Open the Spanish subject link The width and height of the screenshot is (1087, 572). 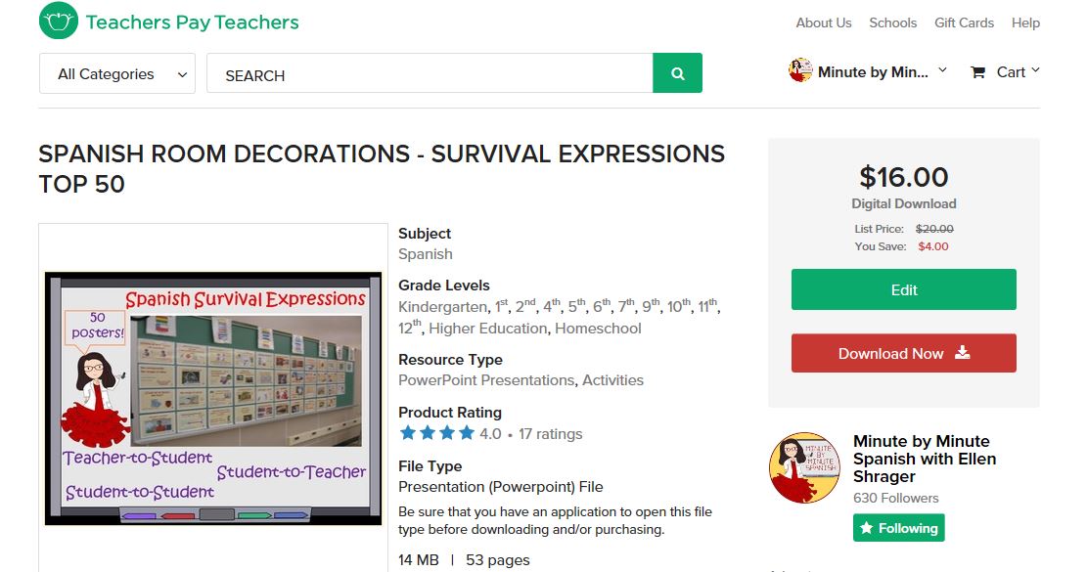click(425, 254)
